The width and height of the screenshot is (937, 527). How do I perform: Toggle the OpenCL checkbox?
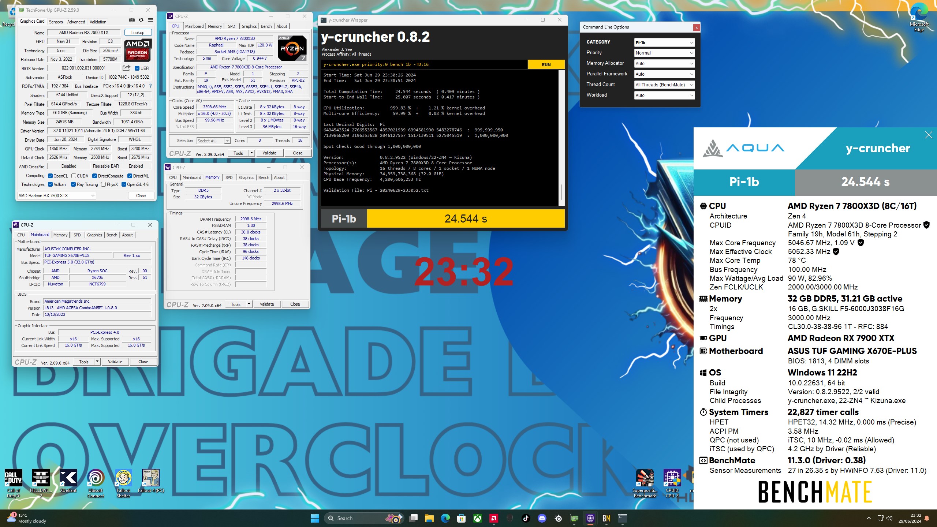[51, 176]
